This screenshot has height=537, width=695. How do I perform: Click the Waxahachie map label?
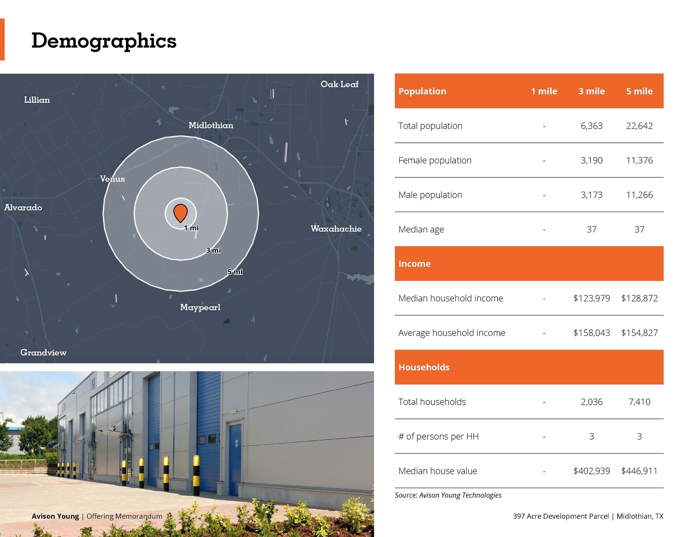tap(336, 229)
